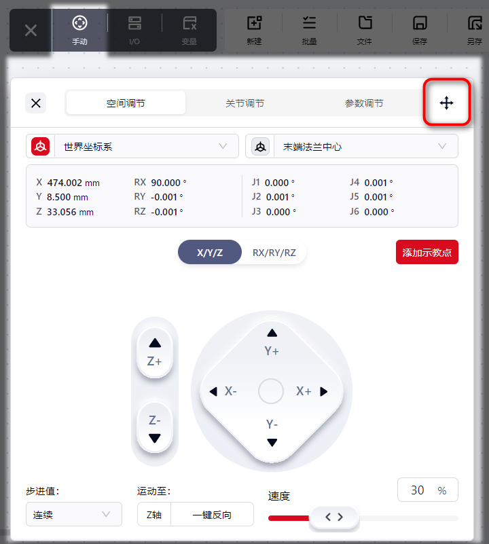Click the move panel crosshair icon
The width and height of the screenshot is (489, 544).
coord(446,103)
